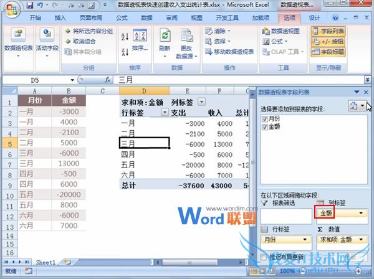Screen dimensions: 374x279
Task: Open dropdown of 月份 in row labels area
Action: [305, 239]
